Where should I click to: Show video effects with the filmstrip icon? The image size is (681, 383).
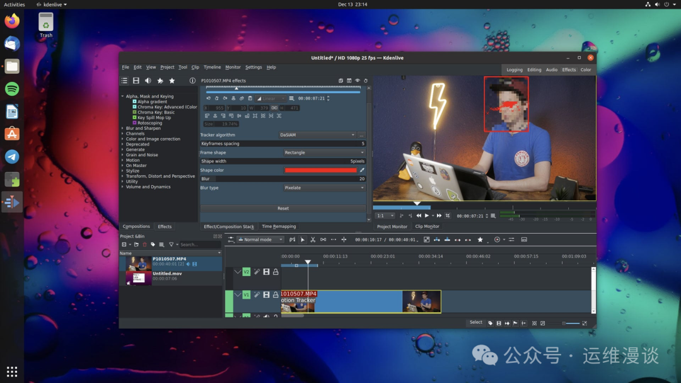(x=136, y=81)
